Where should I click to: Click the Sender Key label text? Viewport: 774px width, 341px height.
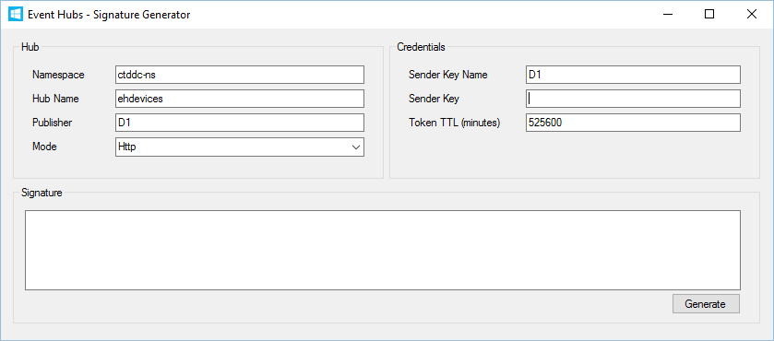pyautogui.click(x=434, y=99)
